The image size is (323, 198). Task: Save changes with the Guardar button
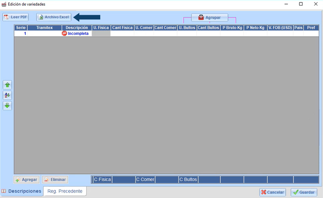(303, 192)
